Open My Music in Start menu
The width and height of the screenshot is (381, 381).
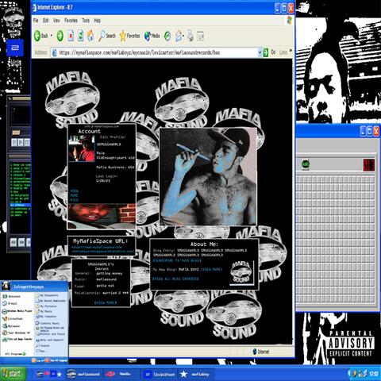[44, 311]
